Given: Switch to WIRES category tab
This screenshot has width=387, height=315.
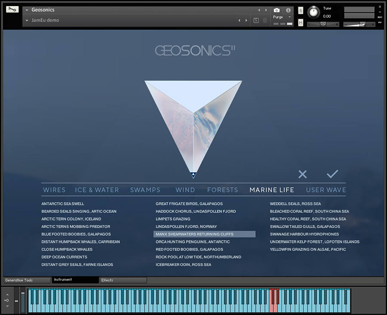Looking at the screenshot, I should 54,190.
